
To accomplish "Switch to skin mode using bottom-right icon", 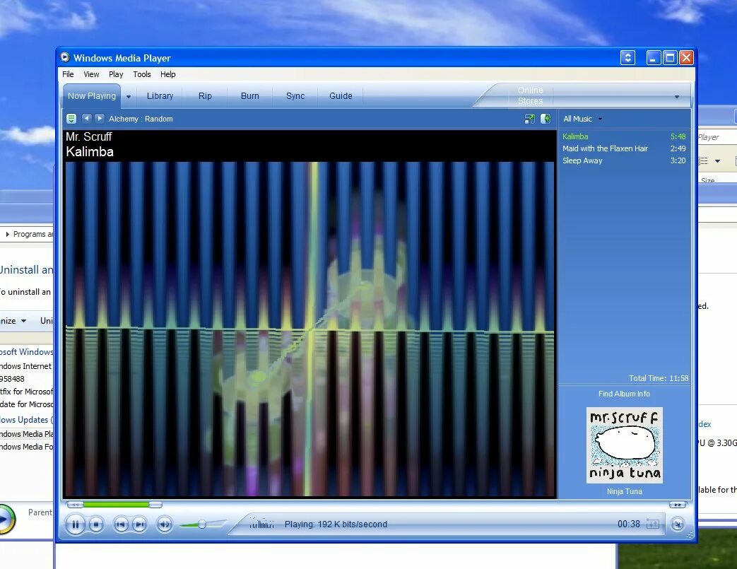I will (678, 524).
